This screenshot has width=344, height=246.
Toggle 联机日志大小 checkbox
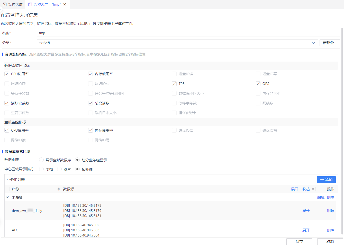[x=90, y=113]
